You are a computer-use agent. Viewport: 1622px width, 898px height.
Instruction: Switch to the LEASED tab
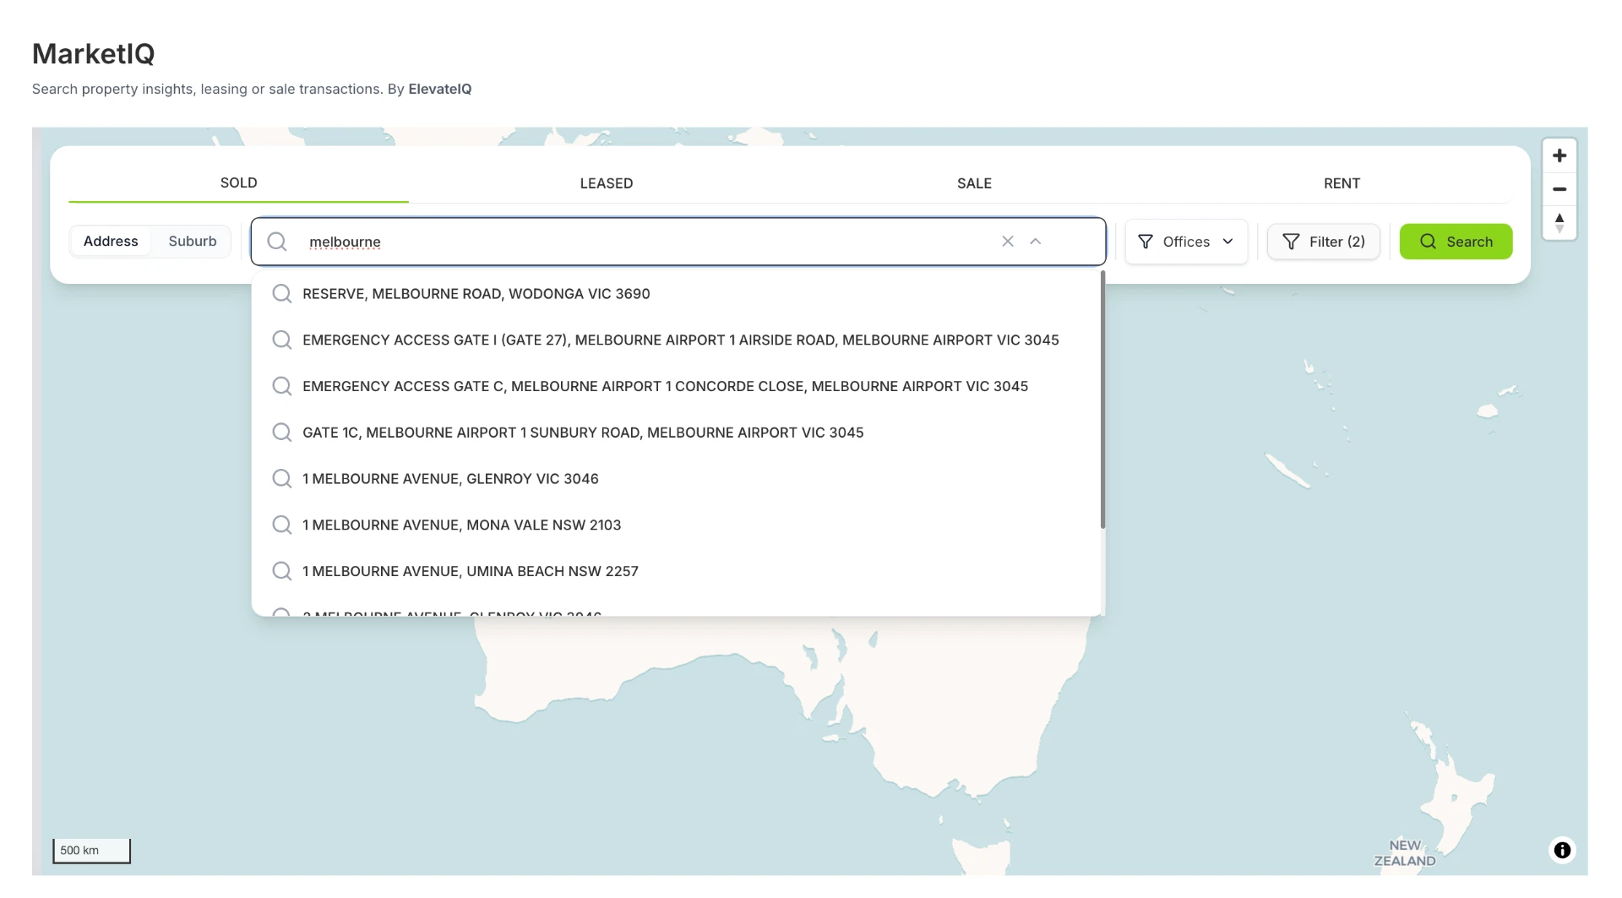607,183
